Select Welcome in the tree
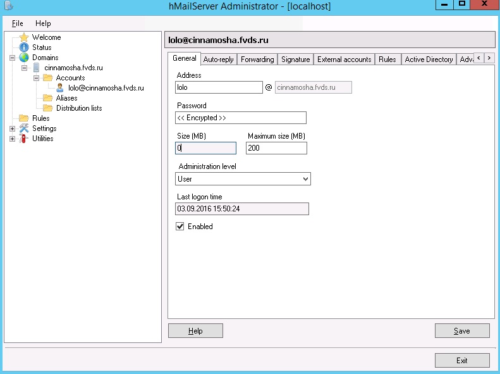The image size is (500, 374). point(47,37)
